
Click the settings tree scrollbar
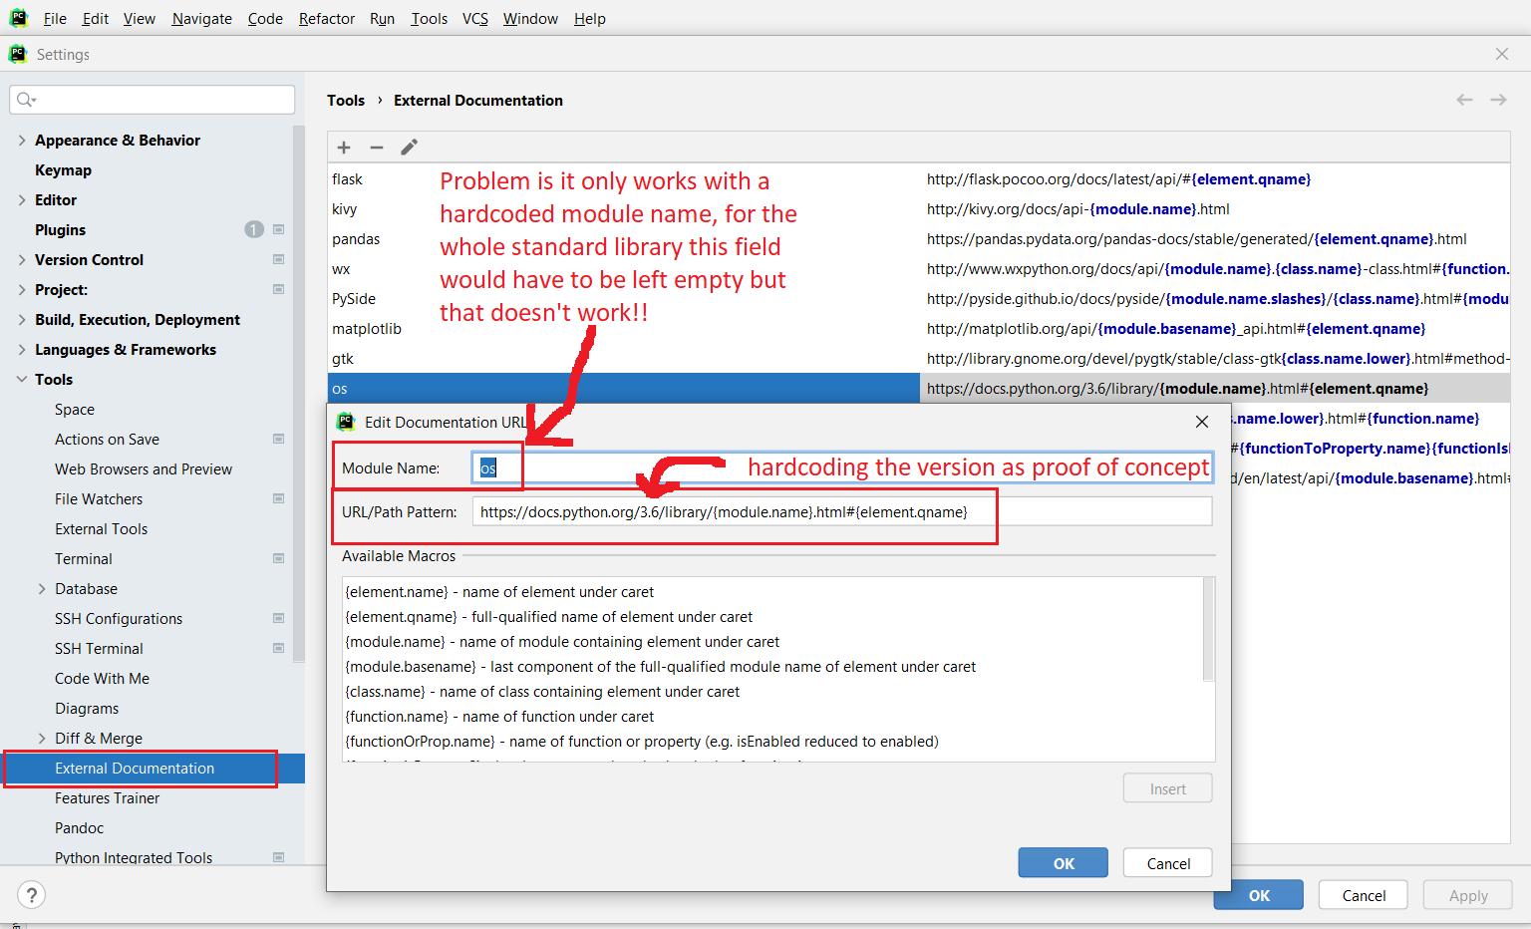pyautogui.click(x=298, y=394)
